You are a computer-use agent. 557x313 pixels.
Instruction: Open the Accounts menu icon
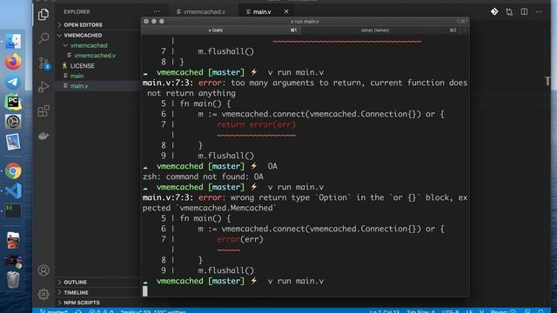(x=44, y=270)
